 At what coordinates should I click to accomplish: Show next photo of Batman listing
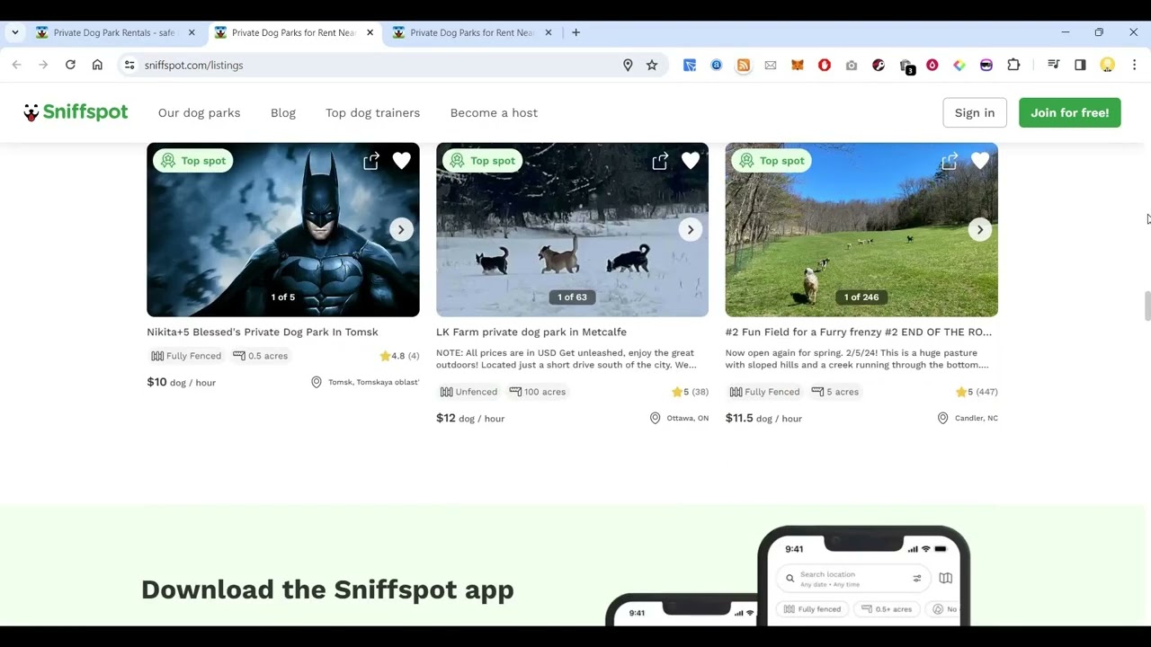click(x=401, y=229)
